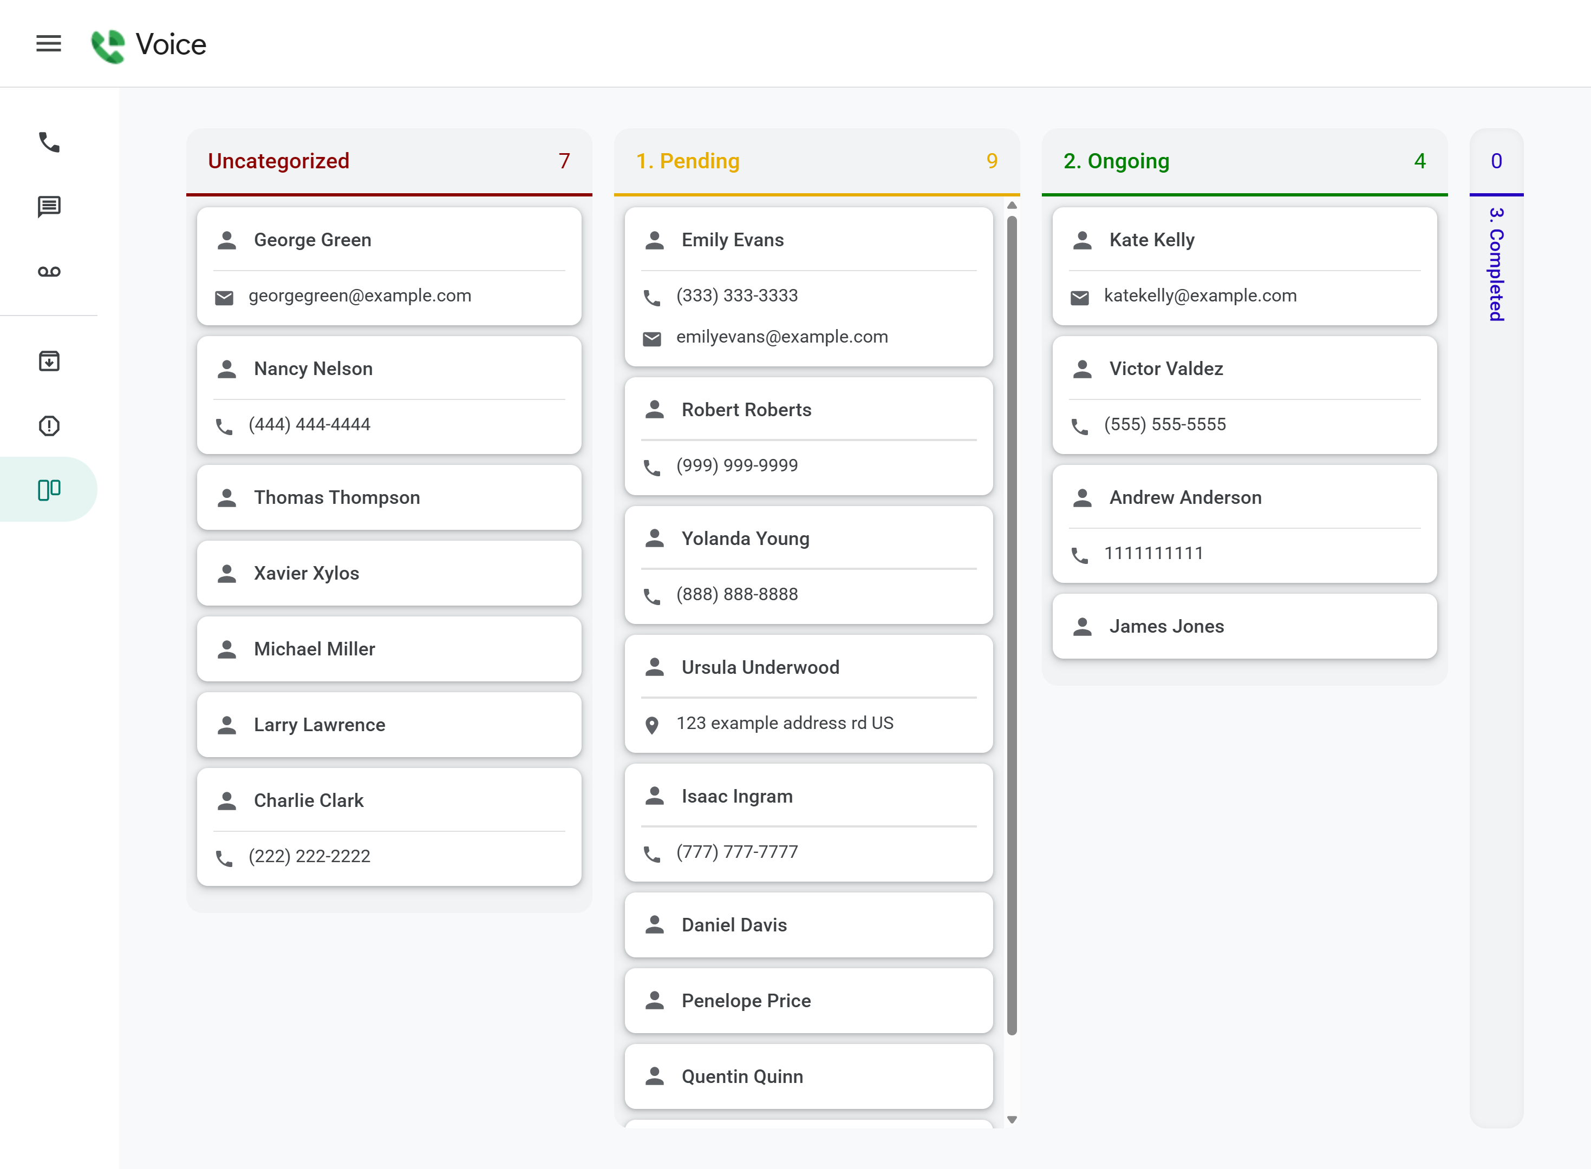Open the Calls section in sidebar
The height and width of the screenshot is (1169, 1591).
(x=49, y=142)
